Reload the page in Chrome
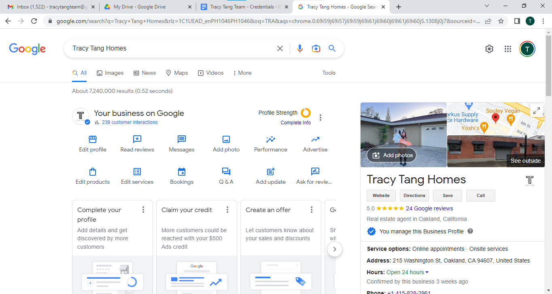The width and height of the screenshot is (552, 294). (x=34, y=21)
